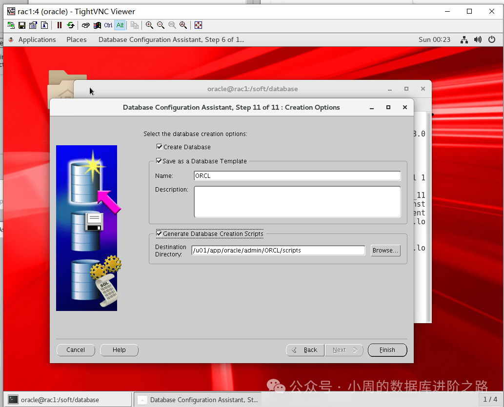504x407 pixels.
Task: Click the New Connection toolbar icon
Action: (x=11, y=25)
